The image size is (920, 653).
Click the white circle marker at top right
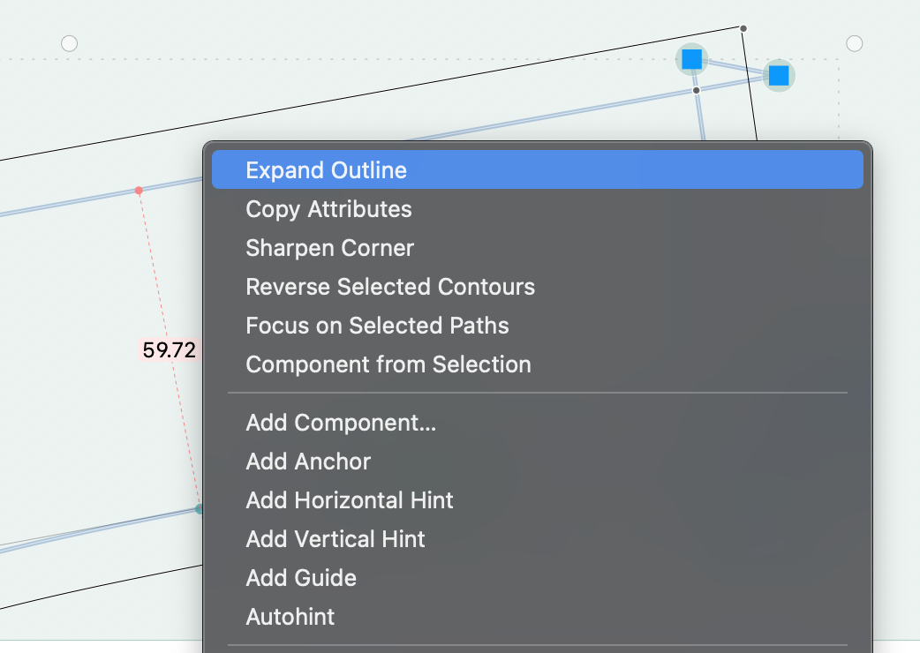click(x=854, y=43)
